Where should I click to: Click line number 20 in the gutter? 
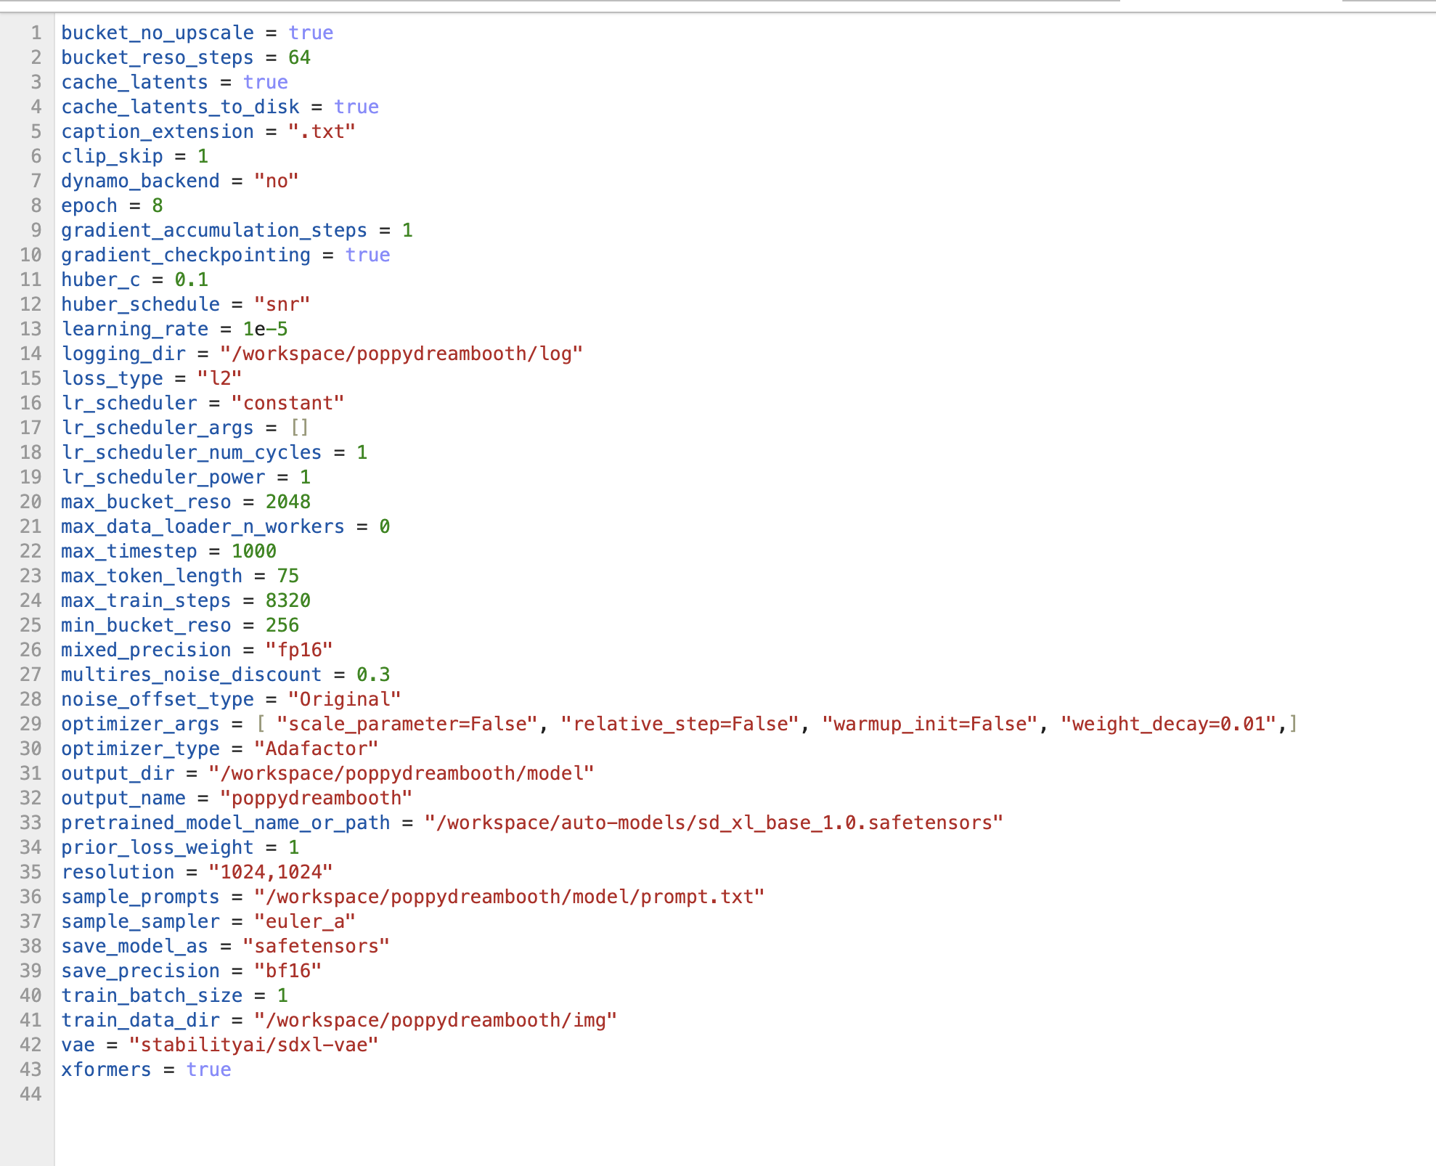(31, 502)
